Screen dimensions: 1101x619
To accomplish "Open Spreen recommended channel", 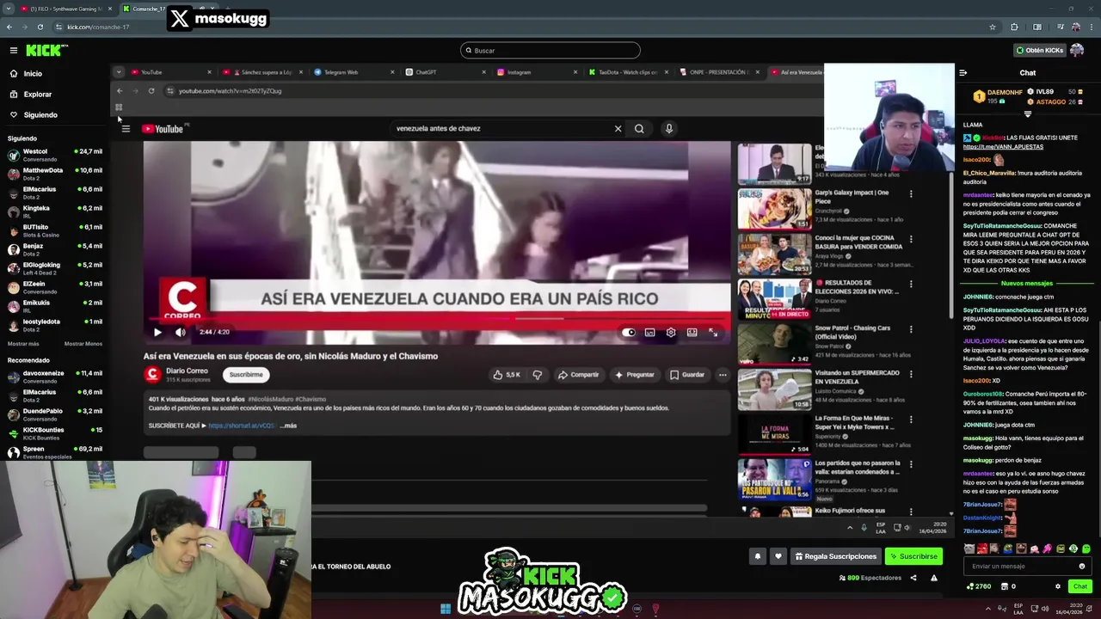I will (x=55, y=452).
